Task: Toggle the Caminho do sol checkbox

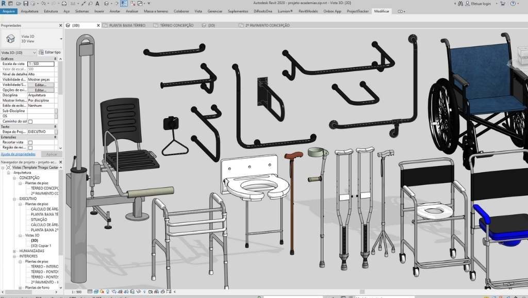Action: [x=30, y=122]
